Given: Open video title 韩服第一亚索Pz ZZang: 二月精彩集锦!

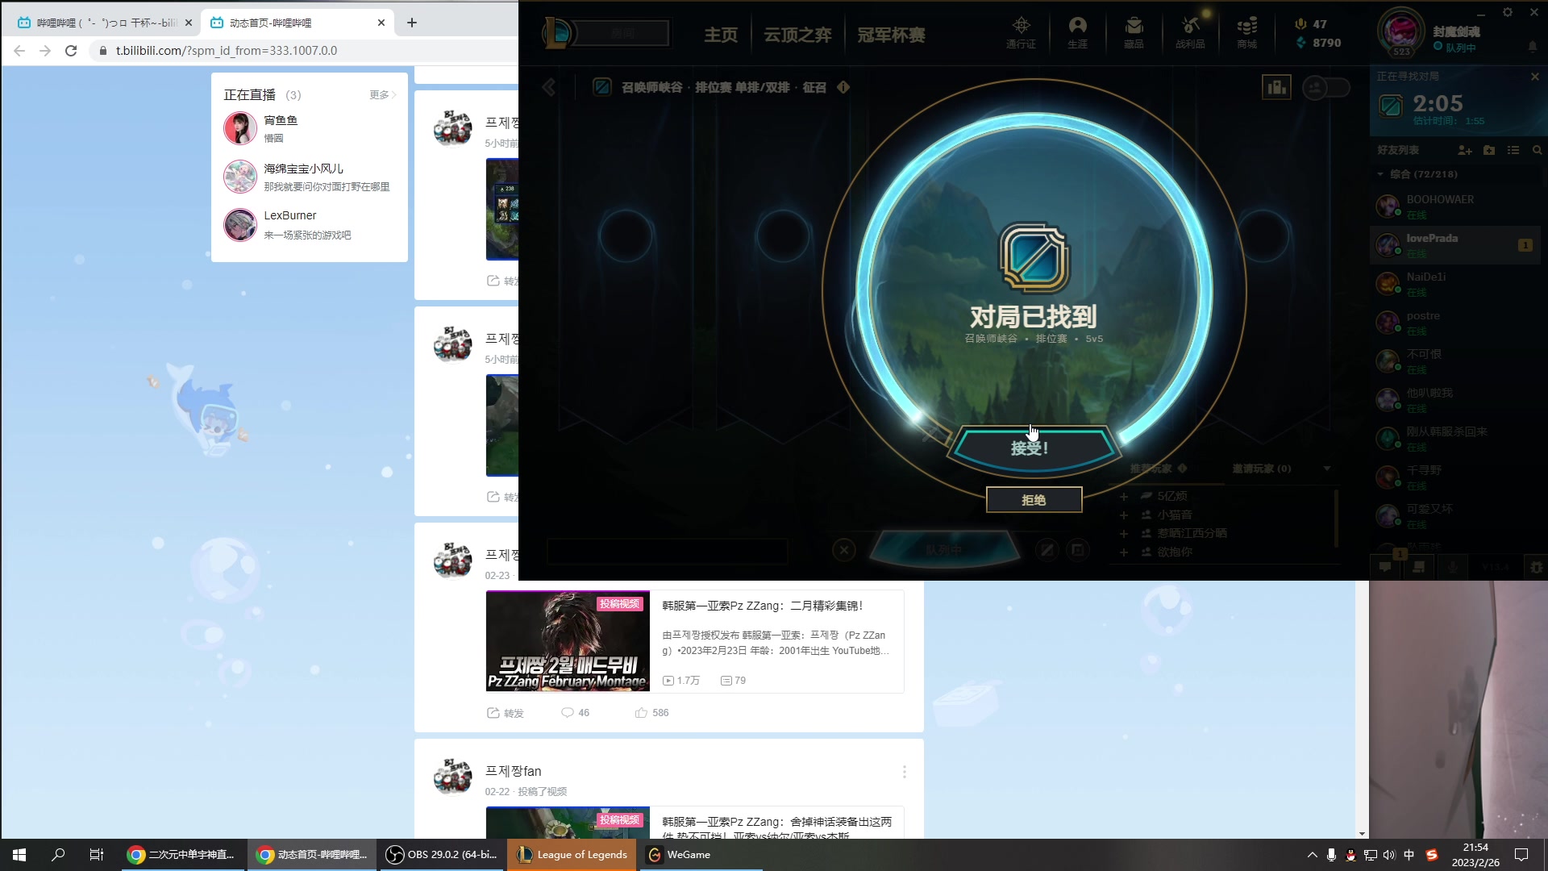Looking at the screenshot, I should point(762,606).
